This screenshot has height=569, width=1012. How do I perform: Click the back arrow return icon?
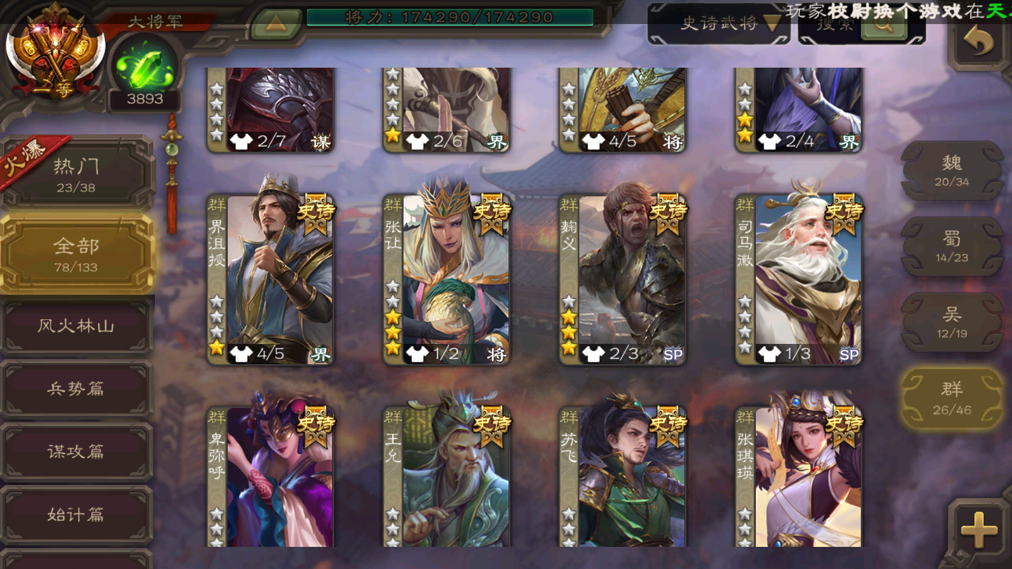978,42
